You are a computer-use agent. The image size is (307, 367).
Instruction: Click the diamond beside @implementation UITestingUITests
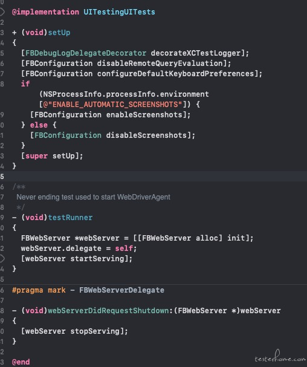(x=2, y=11)
